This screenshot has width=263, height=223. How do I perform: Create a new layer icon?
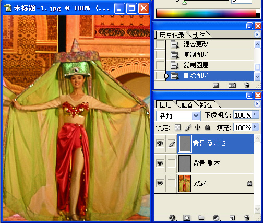[232, 218]
